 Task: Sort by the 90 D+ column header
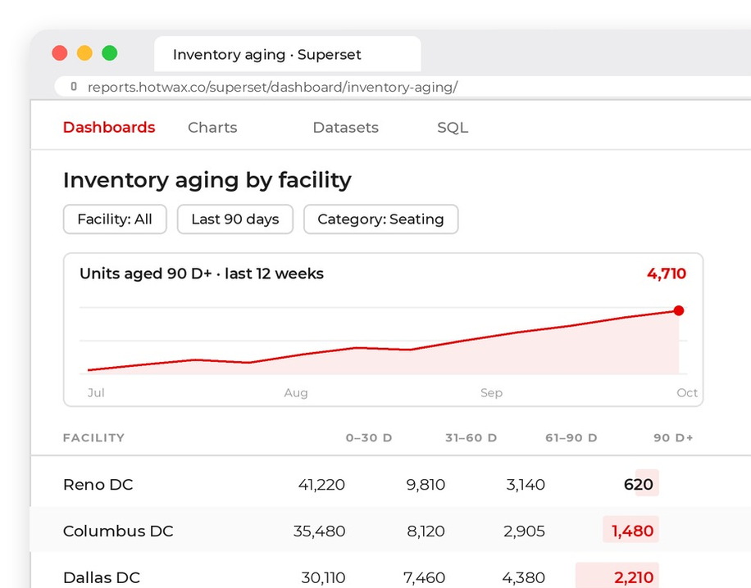(673, 438)
